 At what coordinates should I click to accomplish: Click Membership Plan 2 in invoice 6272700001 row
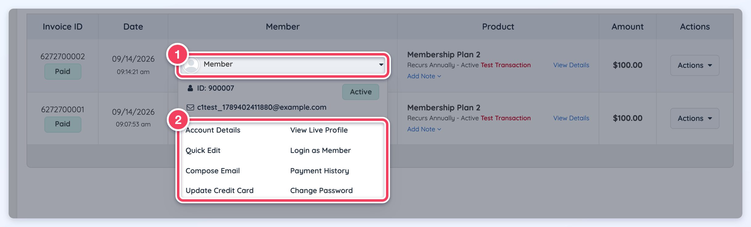click(x=444, y=108)
